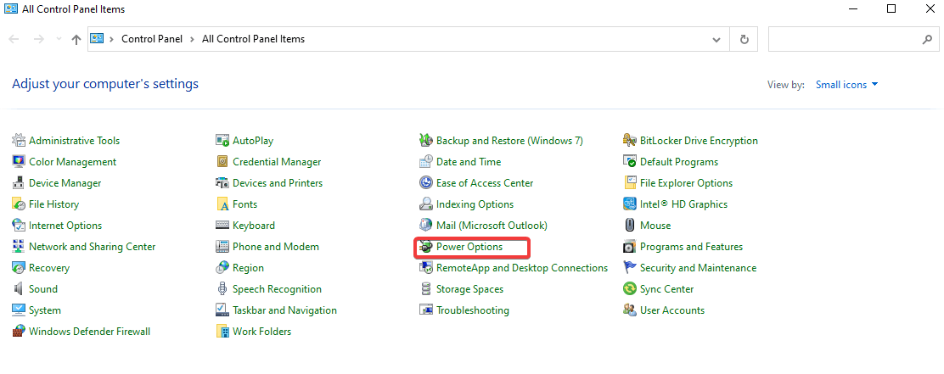Open the BitLocker Drive Encryption icon
This screenshot has height=374, width=944.
[630, 141]
